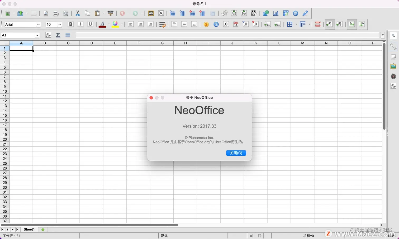Click the Export as PDF icon
The width and height of the screenshot is (399, 239).
coord(46,13)
